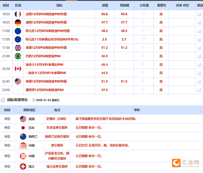Open chart icon for 欧元区11月季调后货币供应M3年率
The width and height of the screenshot is (203, 173).
point(199,39)
